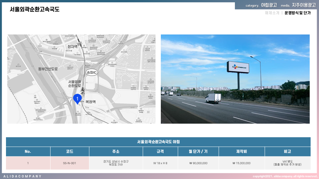Click the 서울외곽 순환도로 map label
Screen dimensions: 319x179
[x=74, y=84]
